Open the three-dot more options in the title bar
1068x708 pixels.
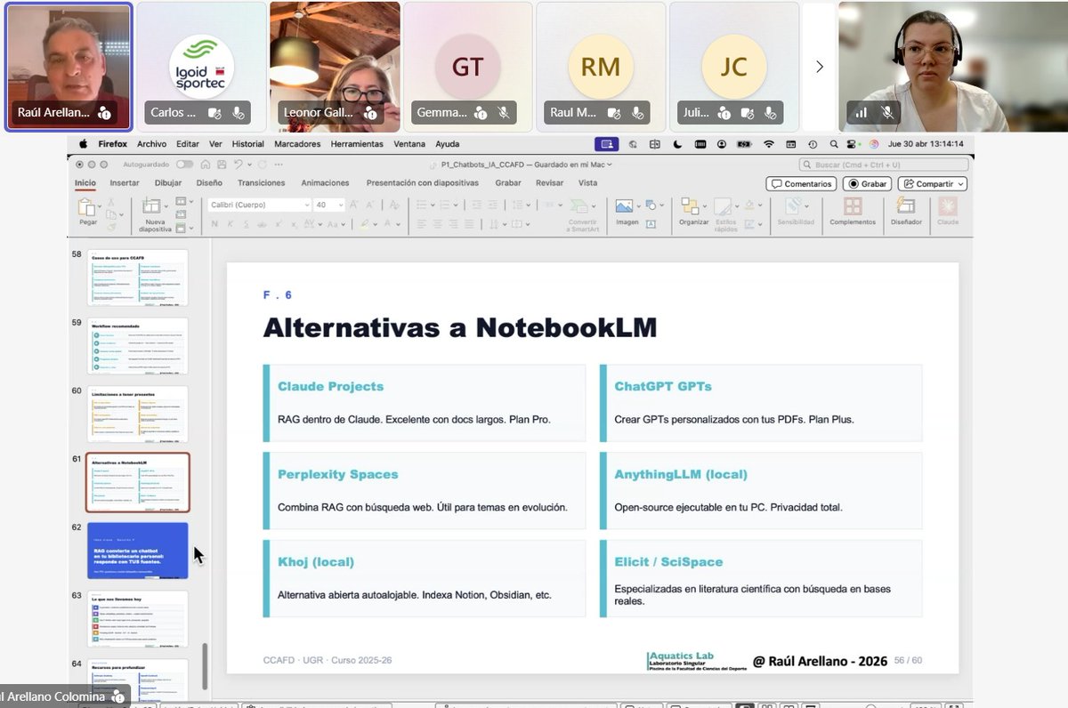[x=278, y=165]
